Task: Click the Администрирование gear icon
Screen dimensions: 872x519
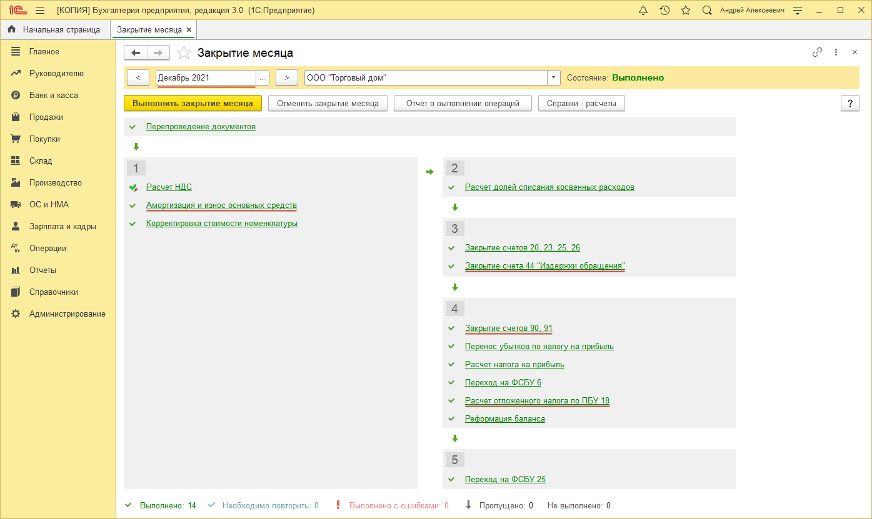Action: (16, 314)
